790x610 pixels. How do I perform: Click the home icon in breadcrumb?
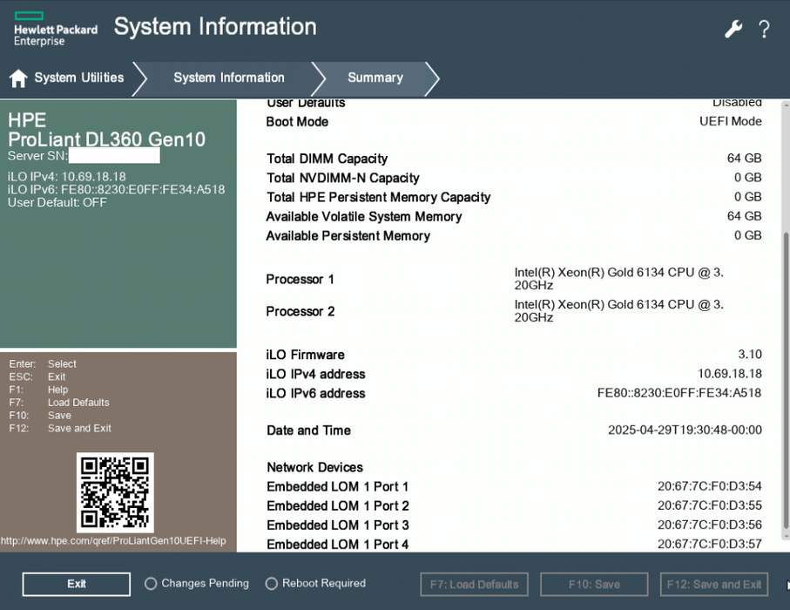(x=18, y=78)
